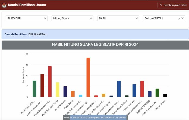The image size is (189, 120).
Task: Click the Partai Buruh axis label
Action: [69, 105]
